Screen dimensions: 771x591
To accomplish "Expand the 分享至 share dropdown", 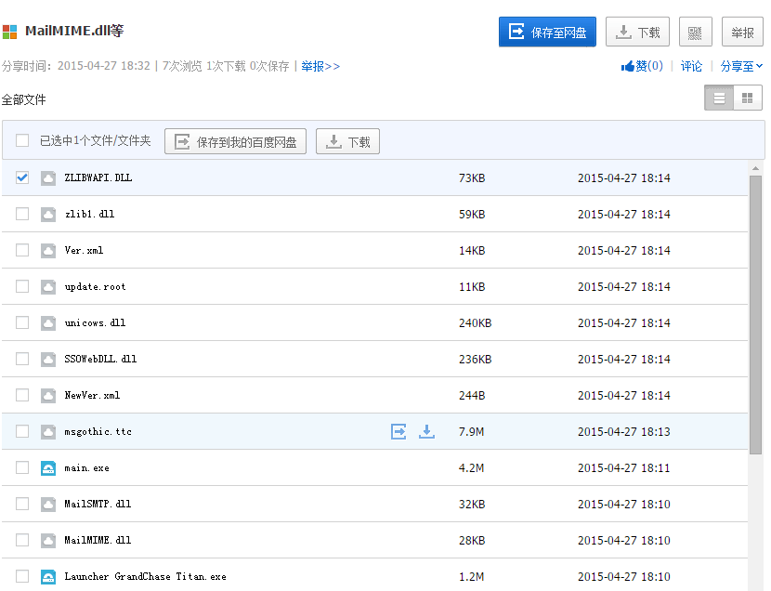I will 741,66.
